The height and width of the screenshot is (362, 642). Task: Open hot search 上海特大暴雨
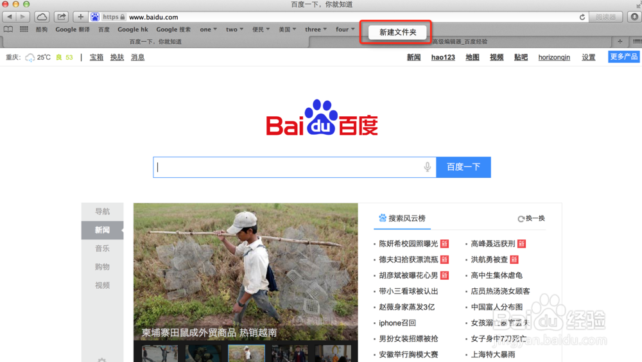pos(493,355)
